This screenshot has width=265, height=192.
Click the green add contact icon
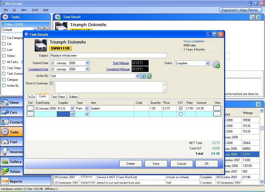coord(149,76)
